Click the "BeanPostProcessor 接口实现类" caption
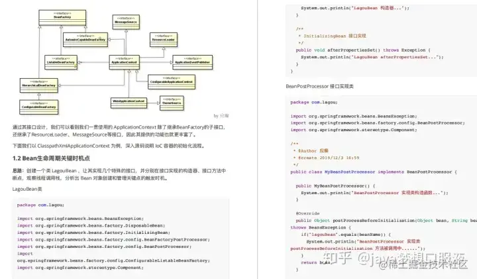Viewport: 477px width, 279px height. (319, 86)
